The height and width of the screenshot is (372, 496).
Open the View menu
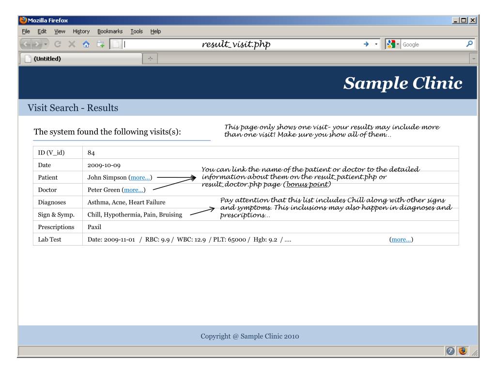point(60,31)
